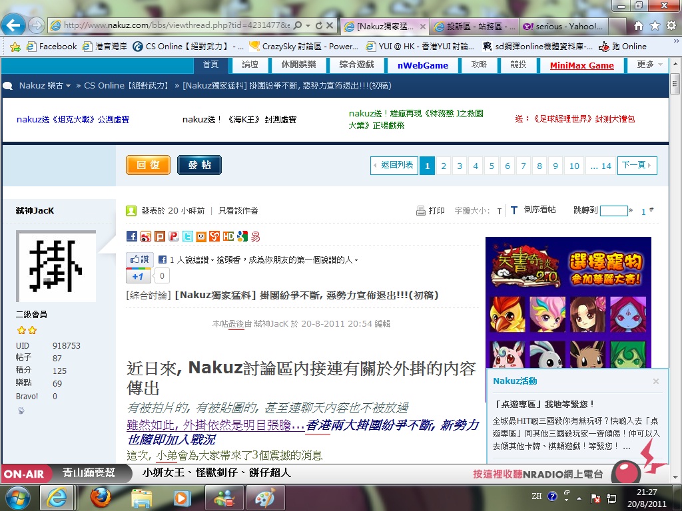The image size is (682, 511).
Task: Expand the 更多 navigation dropdown
Action: tap(660, 65)
